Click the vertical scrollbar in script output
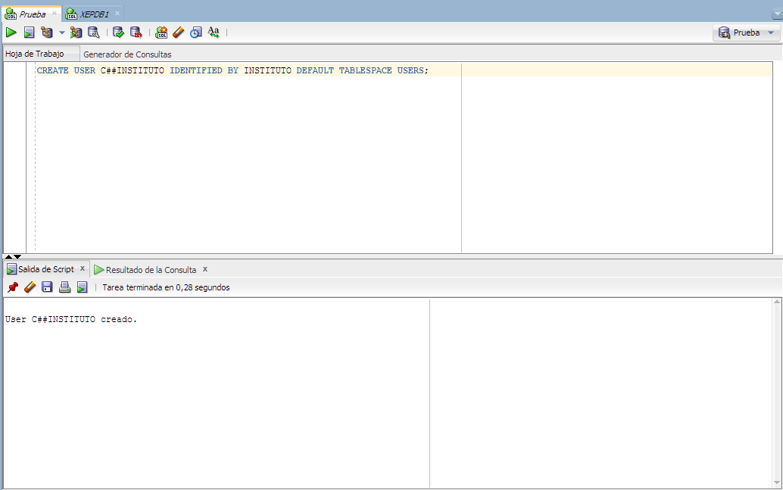The width and height of the screenshot is (783, 490). [x=777, y=393]
